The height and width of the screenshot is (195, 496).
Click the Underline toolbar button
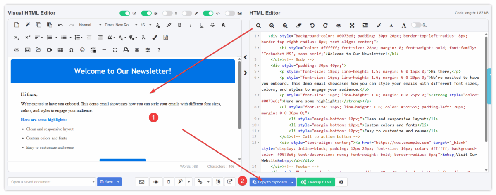(201, 25)
